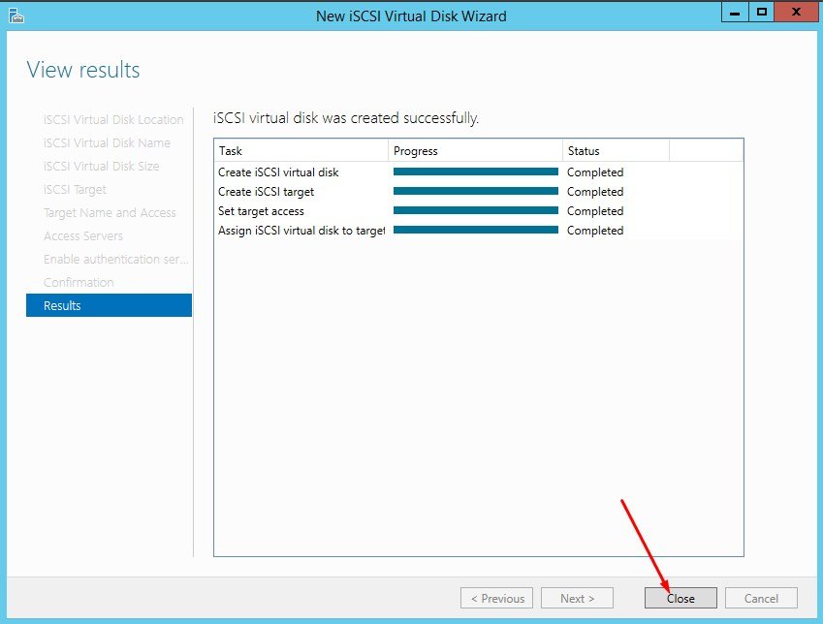
Task: Click the wizard icon in the title bar
Action: coord(16,16)
